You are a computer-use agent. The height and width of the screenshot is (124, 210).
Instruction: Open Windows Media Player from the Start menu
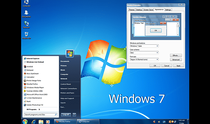click(x=34, y=87)
